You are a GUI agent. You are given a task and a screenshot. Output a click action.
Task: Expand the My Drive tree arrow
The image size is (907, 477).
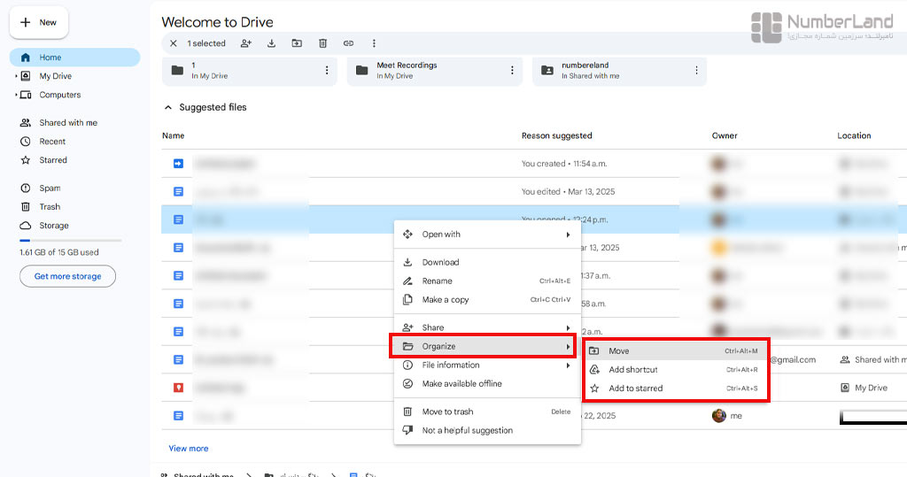(16, 76)
